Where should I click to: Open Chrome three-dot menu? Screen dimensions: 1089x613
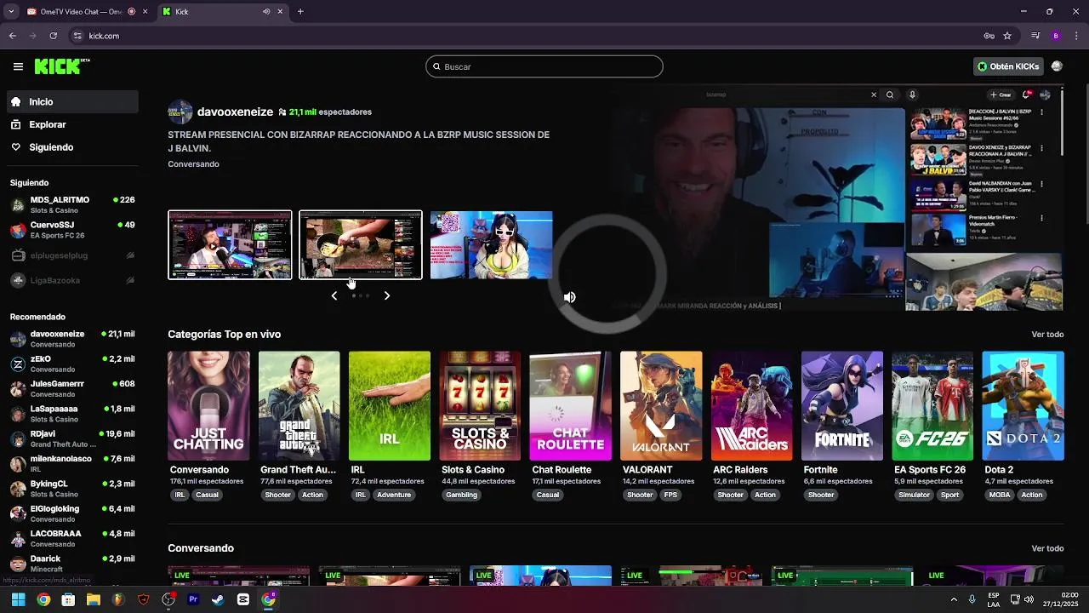click(1075, 36)
